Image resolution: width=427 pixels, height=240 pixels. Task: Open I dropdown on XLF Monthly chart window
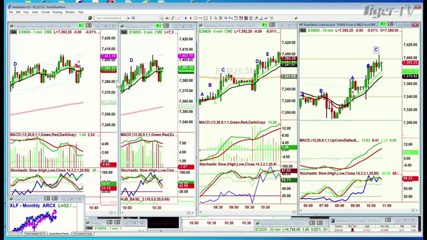point(55,199)
